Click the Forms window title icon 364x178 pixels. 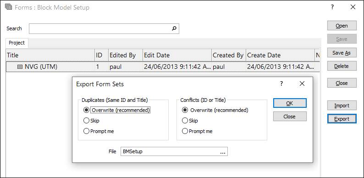coord(8,7)
